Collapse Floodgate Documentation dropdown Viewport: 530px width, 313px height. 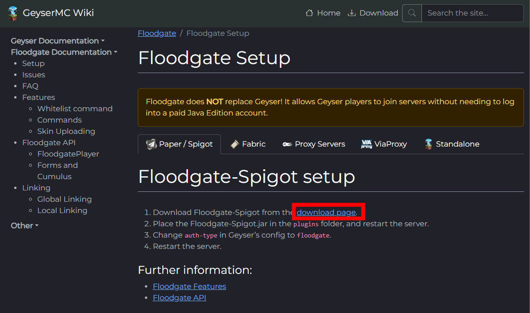point(64,52)
